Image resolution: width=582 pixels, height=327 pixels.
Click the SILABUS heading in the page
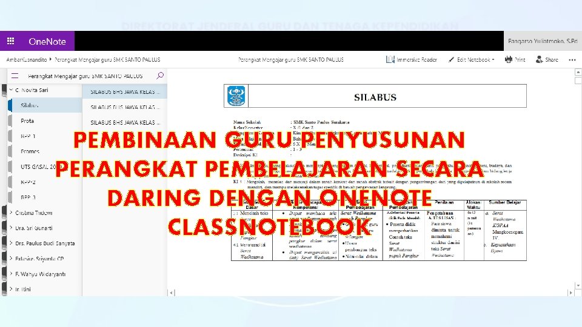(x=375, y=97)
